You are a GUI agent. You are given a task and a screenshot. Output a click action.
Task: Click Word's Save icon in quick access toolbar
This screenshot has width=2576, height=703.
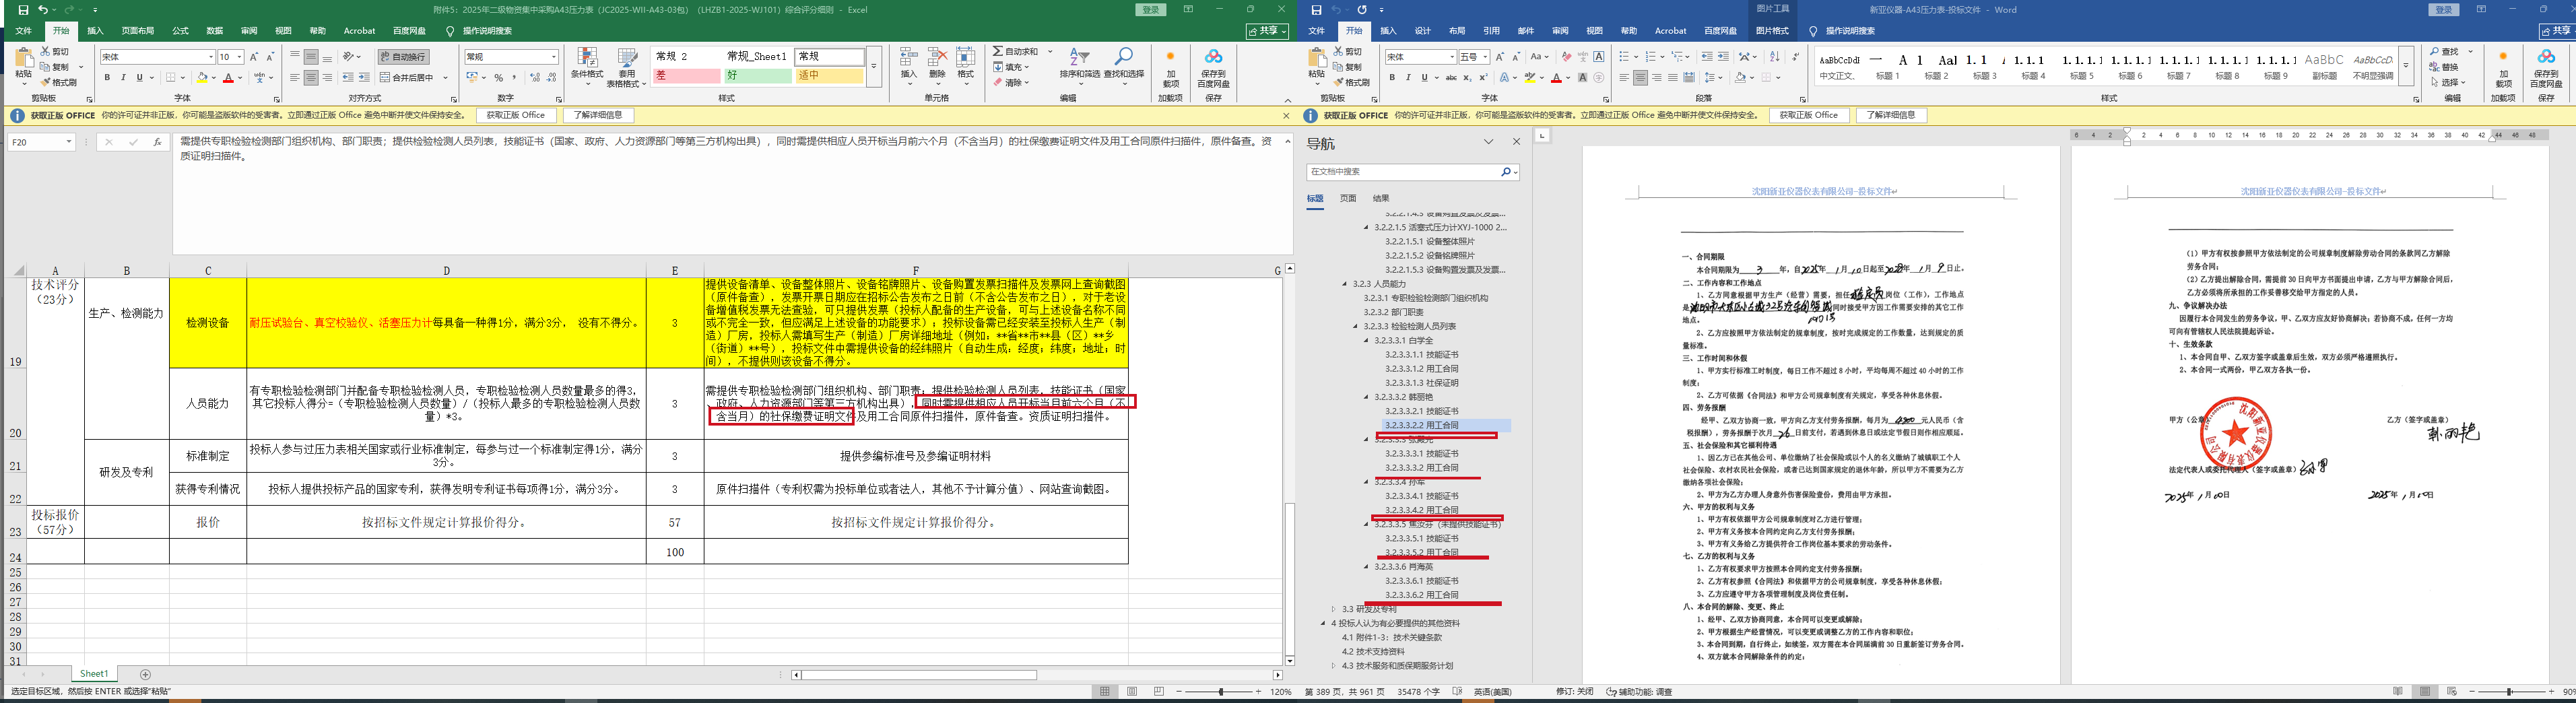[1316, 10]
